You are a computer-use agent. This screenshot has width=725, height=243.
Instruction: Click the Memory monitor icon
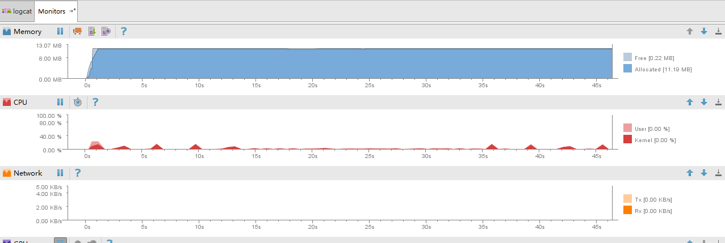pos(7,31)
